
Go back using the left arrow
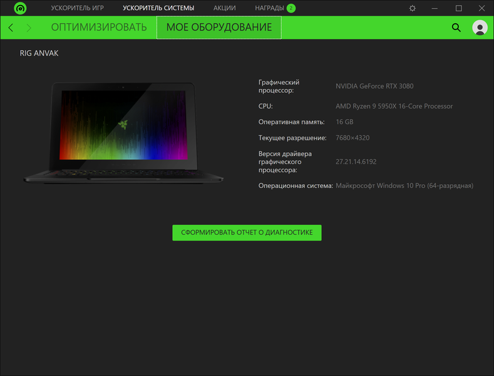point(11,28)
